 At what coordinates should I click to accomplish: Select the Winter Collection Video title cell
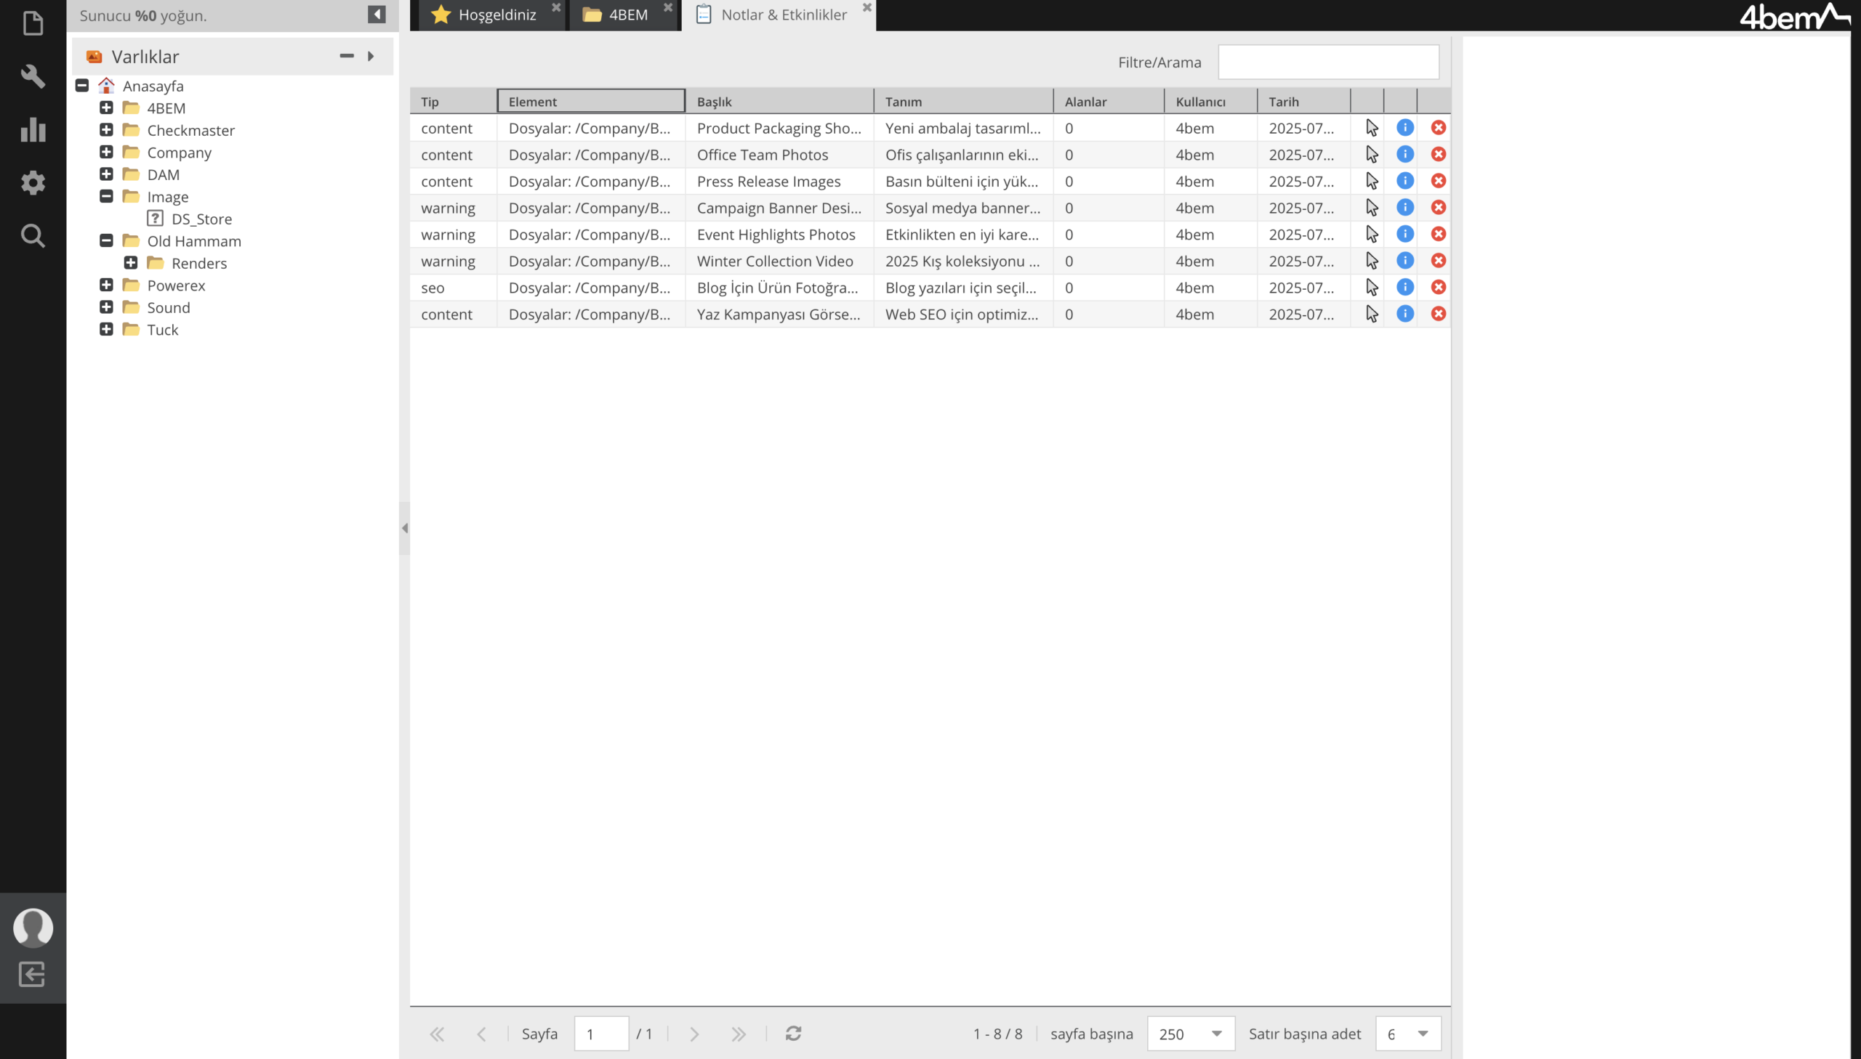pyautogui.click(x=779, y=261)
